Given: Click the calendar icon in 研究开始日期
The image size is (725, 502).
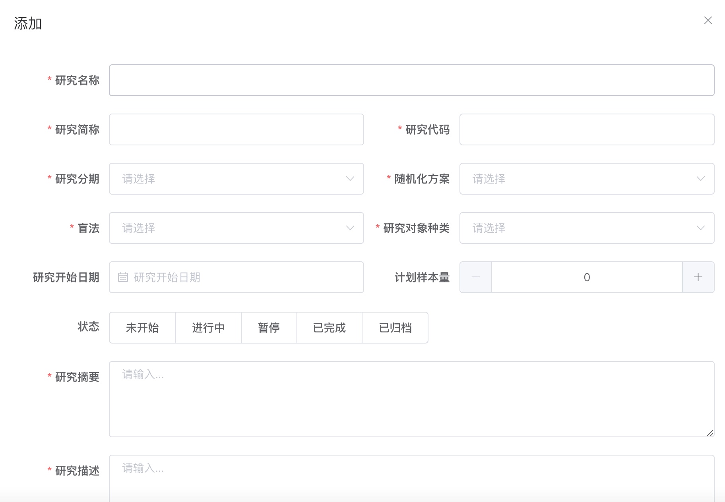Looking at the screenshot, I should 123,277.
